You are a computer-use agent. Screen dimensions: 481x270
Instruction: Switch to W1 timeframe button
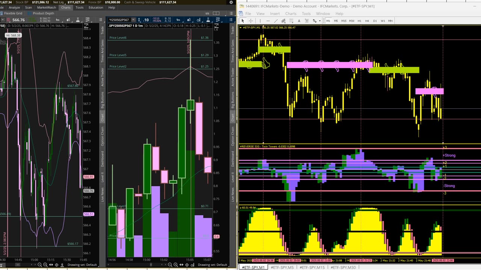click(x=383, y=21)
